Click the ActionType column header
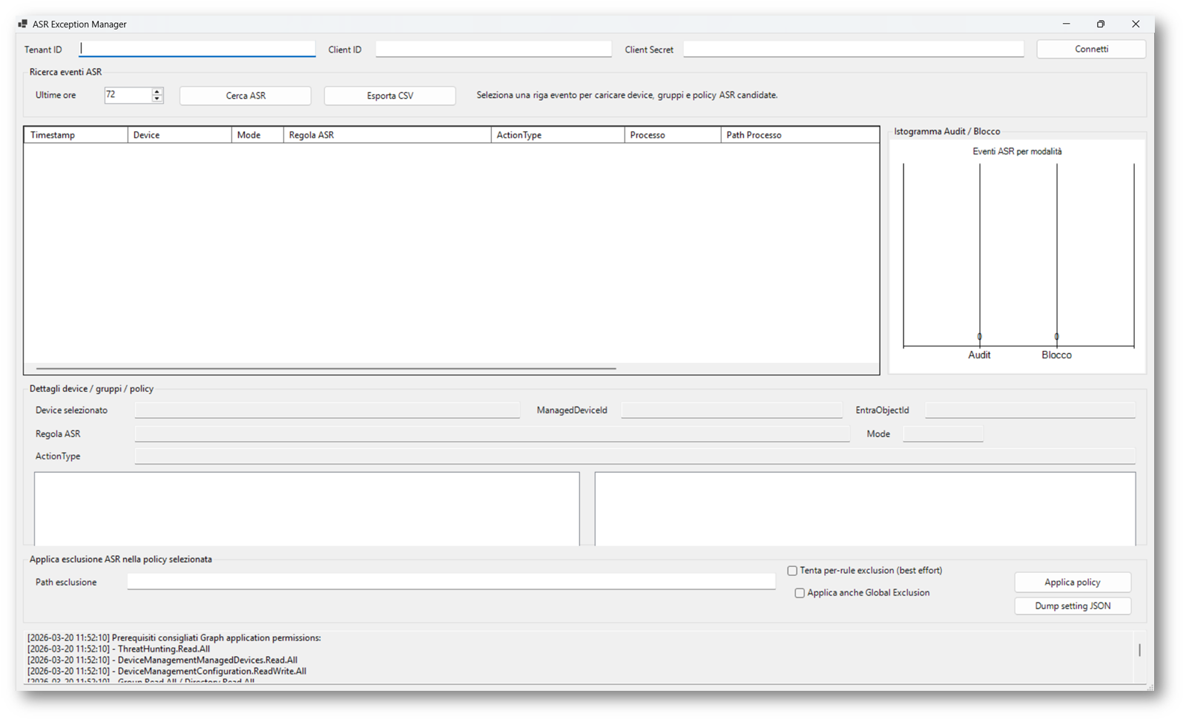The height and width of the screenshot is (722, 1186). pyautogui.click(x=557, y=135)
